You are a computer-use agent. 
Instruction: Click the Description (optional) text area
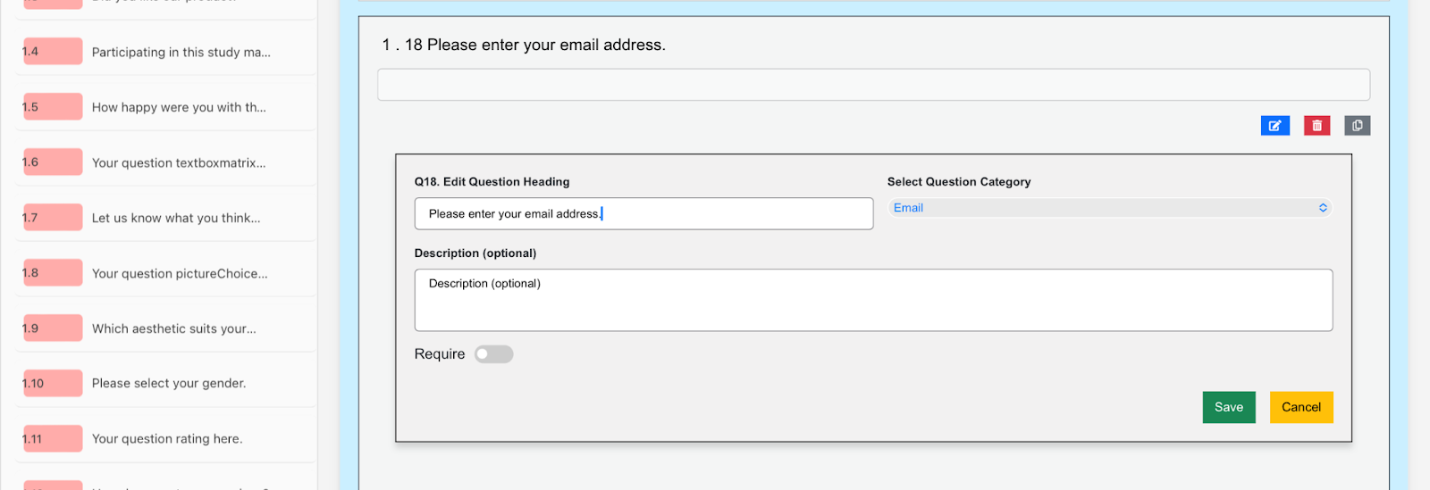coord(872,300)
